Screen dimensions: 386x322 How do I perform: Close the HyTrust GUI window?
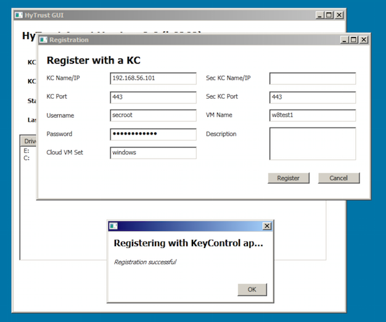(x=339, y=15)
